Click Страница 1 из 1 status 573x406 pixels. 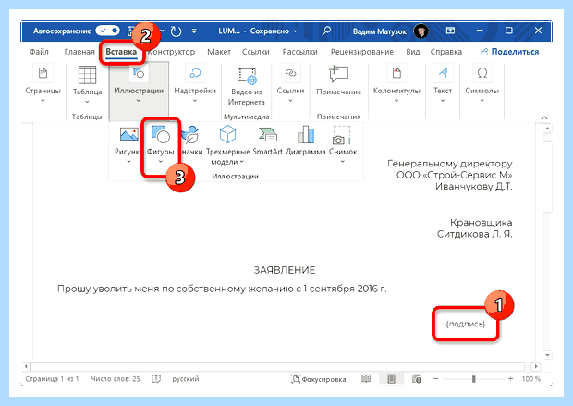click(52, 379)
